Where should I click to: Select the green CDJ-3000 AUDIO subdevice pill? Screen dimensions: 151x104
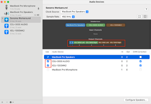tap(96, 25)
